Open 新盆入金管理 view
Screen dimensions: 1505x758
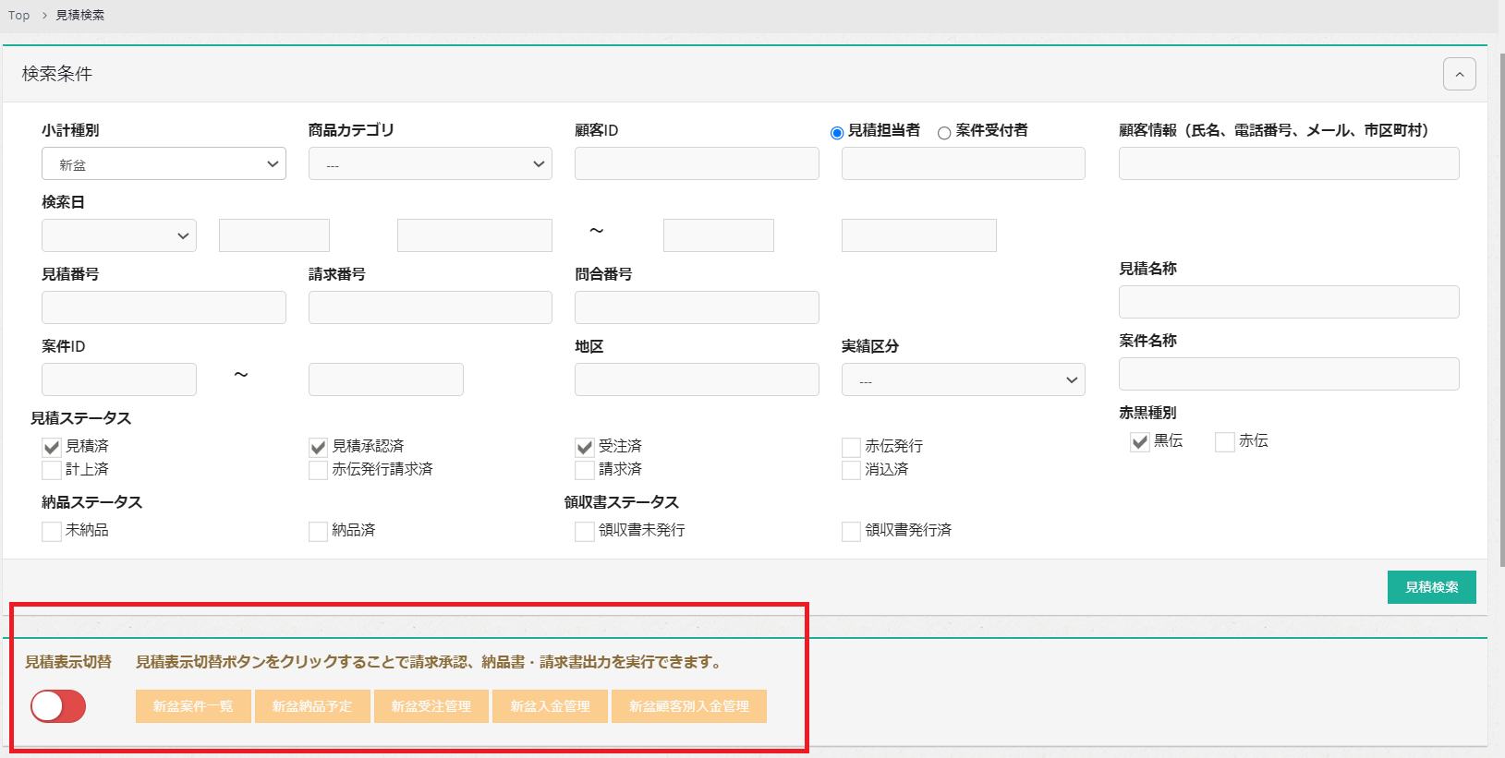coord(550,706)
